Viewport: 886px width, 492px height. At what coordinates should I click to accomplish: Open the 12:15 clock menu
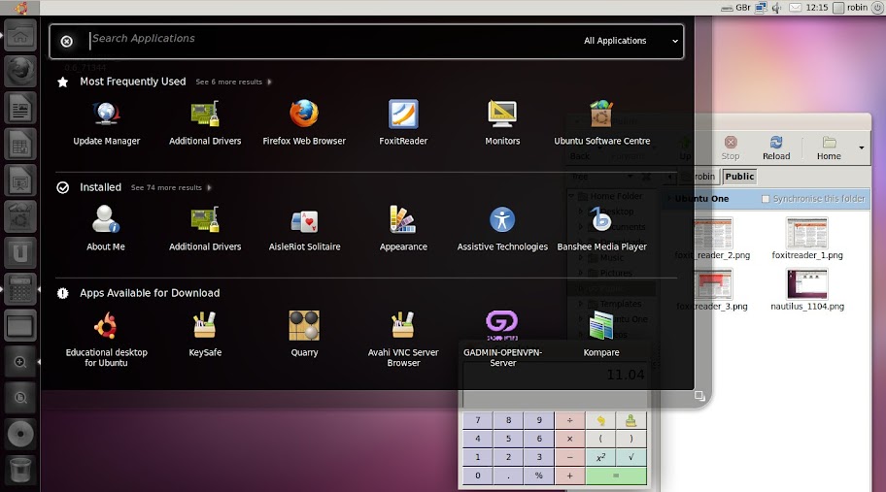click(x=816, y=8)
